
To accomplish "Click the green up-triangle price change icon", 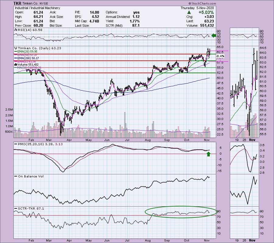I will [x=189, y=12].
